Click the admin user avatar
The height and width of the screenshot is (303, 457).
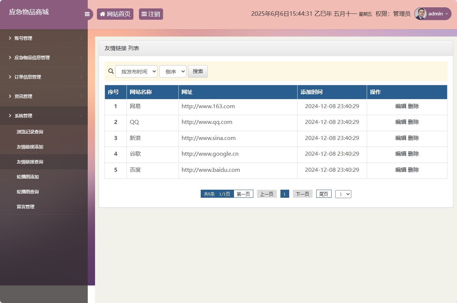coord(420,14)
